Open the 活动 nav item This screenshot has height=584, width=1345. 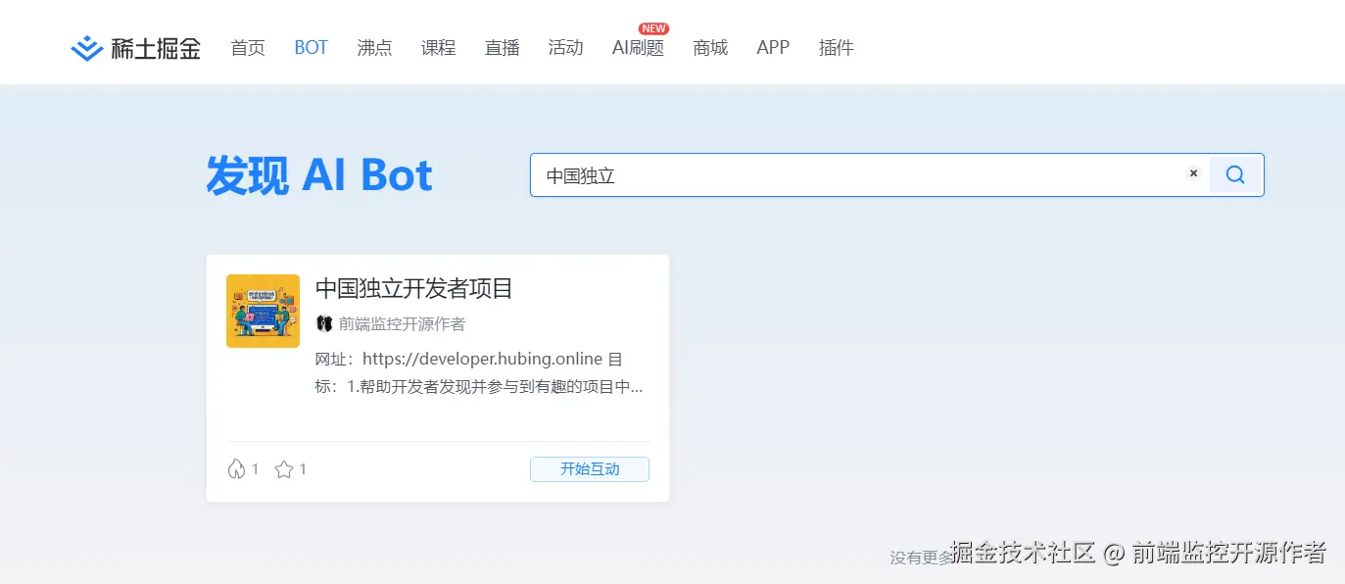point(565,47)
